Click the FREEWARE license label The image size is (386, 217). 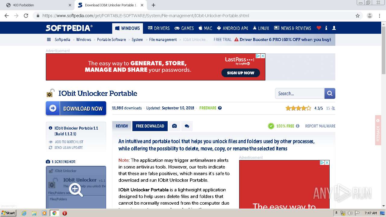[208, 108]
